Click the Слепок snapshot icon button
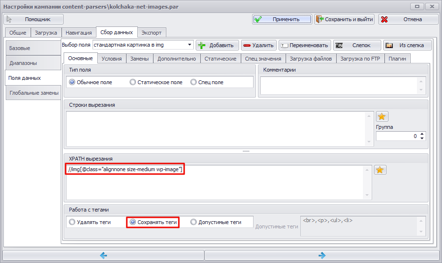The height and width of the screenshot is (263, 442). pos(357,45)
